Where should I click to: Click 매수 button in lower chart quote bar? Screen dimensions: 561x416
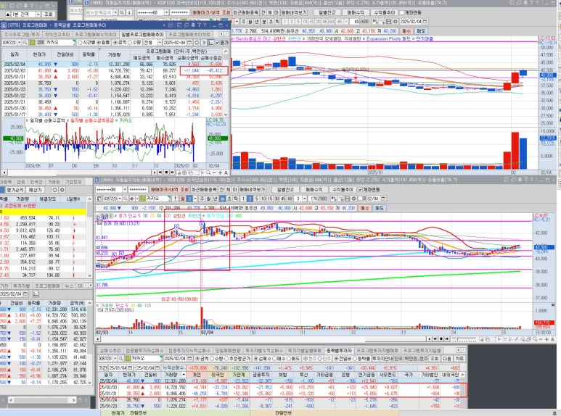(x=364, y=208)
